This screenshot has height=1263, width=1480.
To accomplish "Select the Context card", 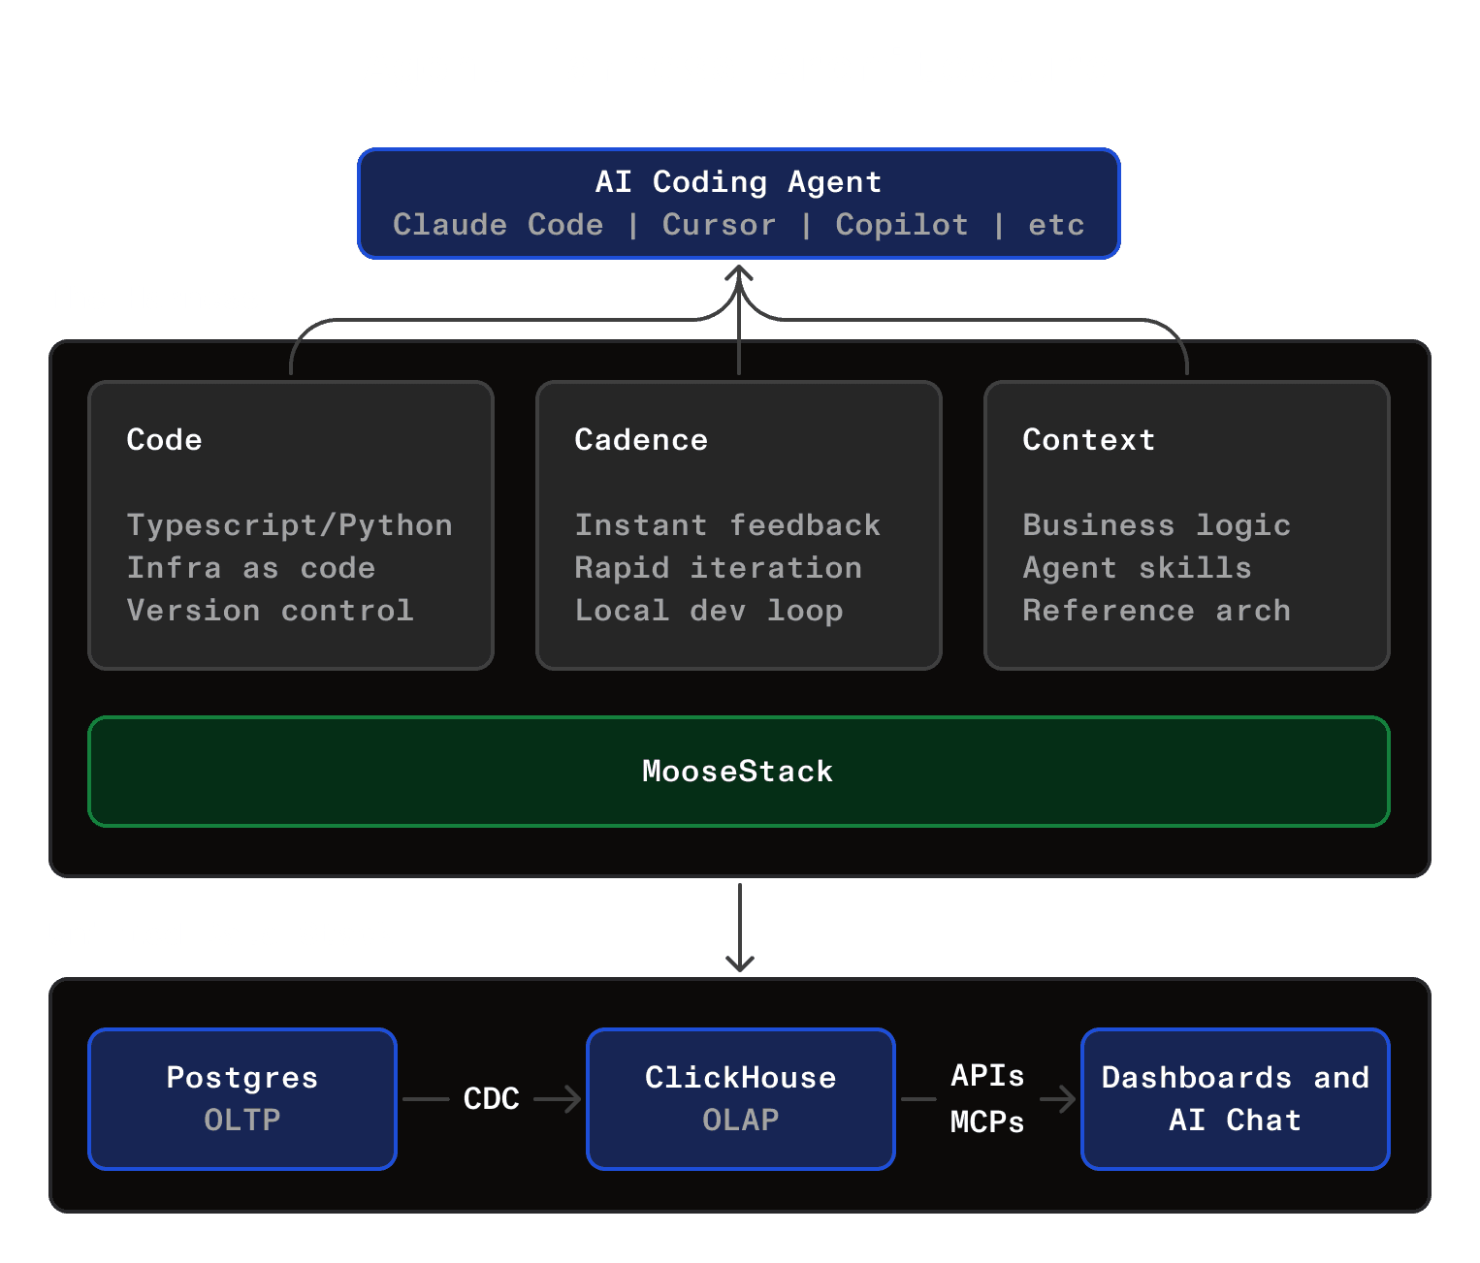I will (1186, 524).
